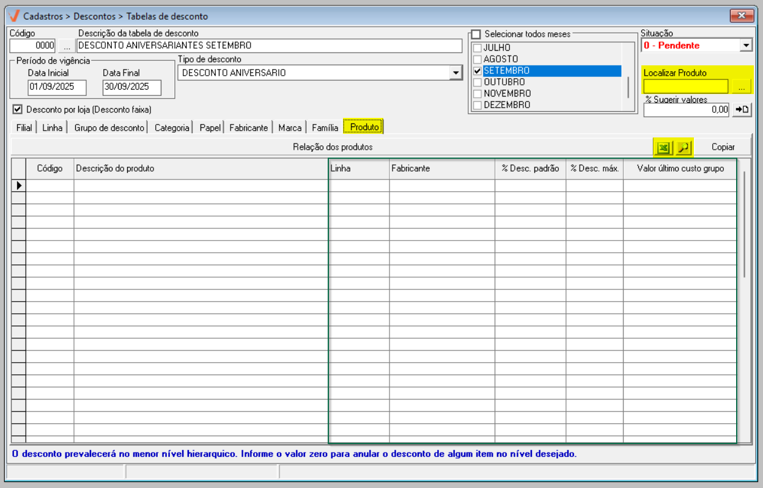The height and width of the screenshot is (488, 763).
Task: Open the Situação dropdown
Action: tap(746, 46)
